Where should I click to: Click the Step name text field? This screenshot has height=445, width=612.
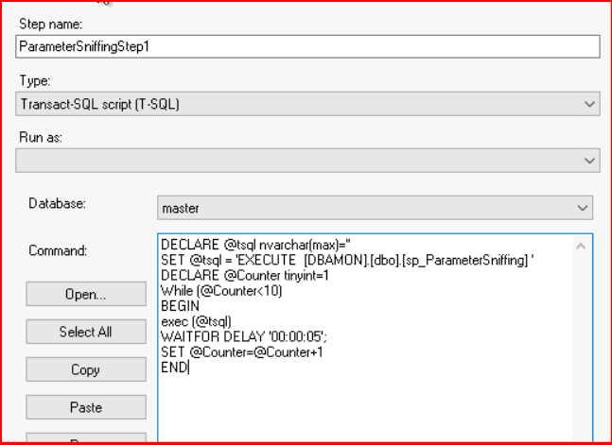click(x=307, y=46)
